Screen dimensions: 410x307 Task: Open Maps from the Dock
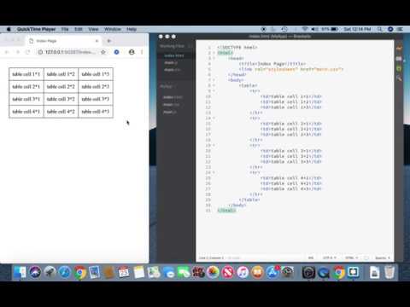[x=154, y=272]
